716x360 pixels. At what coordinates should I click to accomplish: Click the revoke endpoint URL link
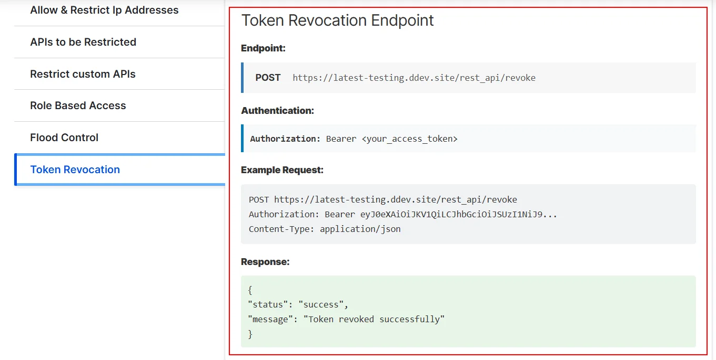(414, 77)
